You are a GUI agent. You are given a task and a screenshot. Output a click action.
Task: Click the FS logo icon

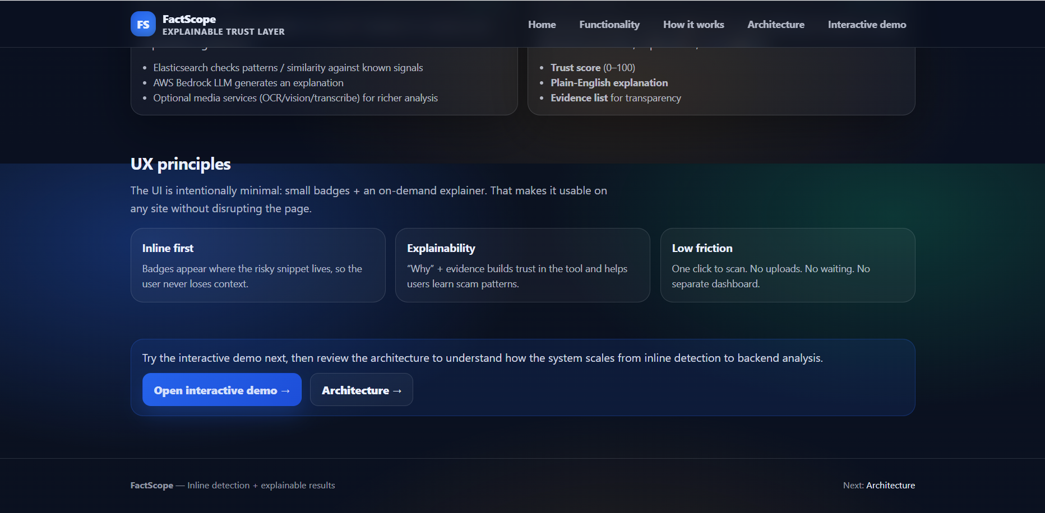(x=143, y=24)
